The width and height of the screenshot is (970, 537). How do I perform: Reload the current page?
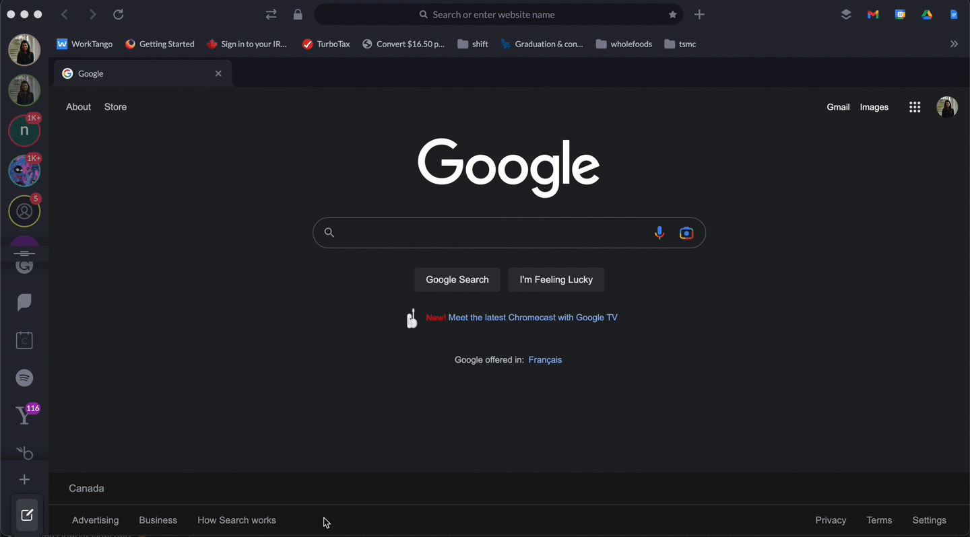click(x=119, y=14)
